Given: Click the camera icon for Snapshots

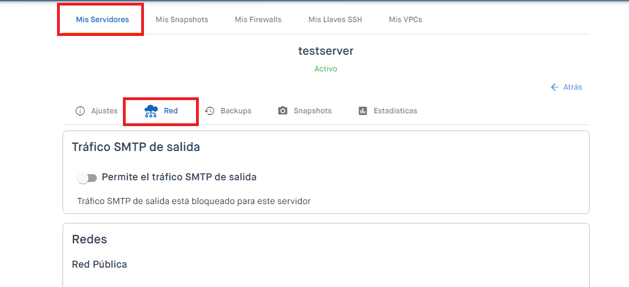Looking at the screenshot, I should tap(283, 111).
